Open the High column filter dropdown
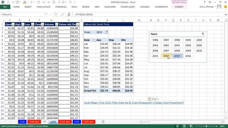 pyautogui.click(x=23, y=25)
